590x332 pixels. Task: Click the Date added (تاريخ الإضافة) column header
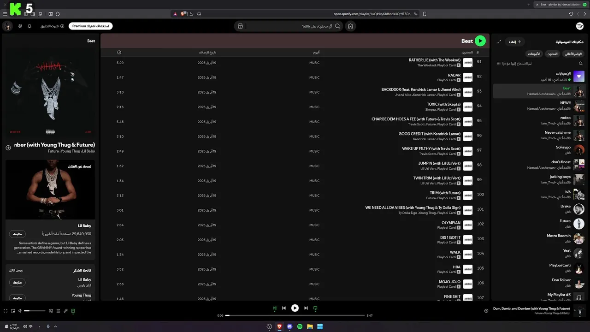coord(207,53)
